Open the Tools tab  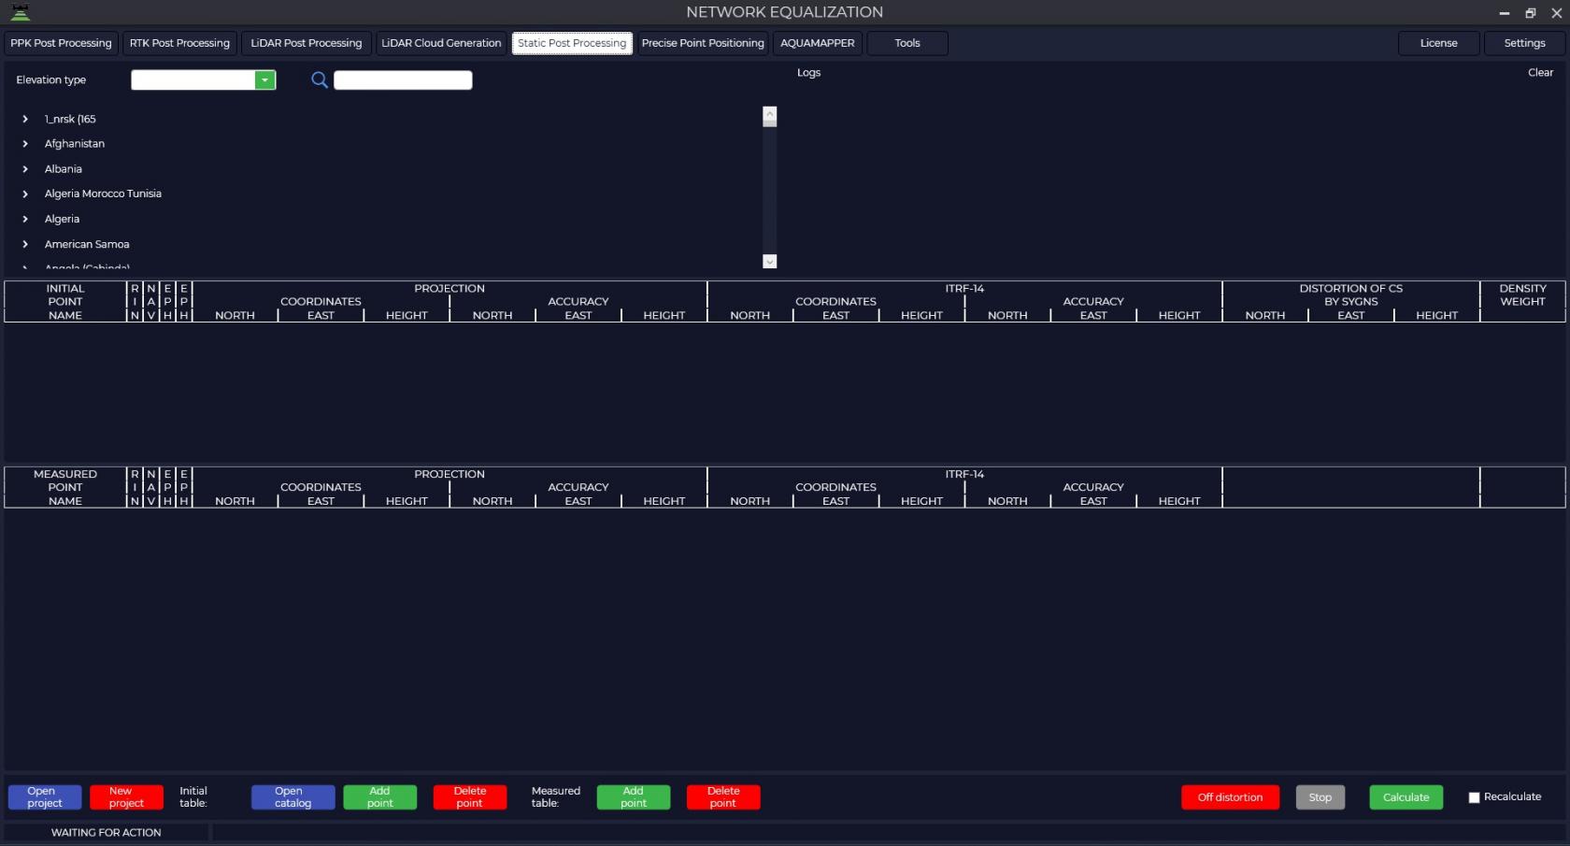pyautogui.click(x=907, y=43)
